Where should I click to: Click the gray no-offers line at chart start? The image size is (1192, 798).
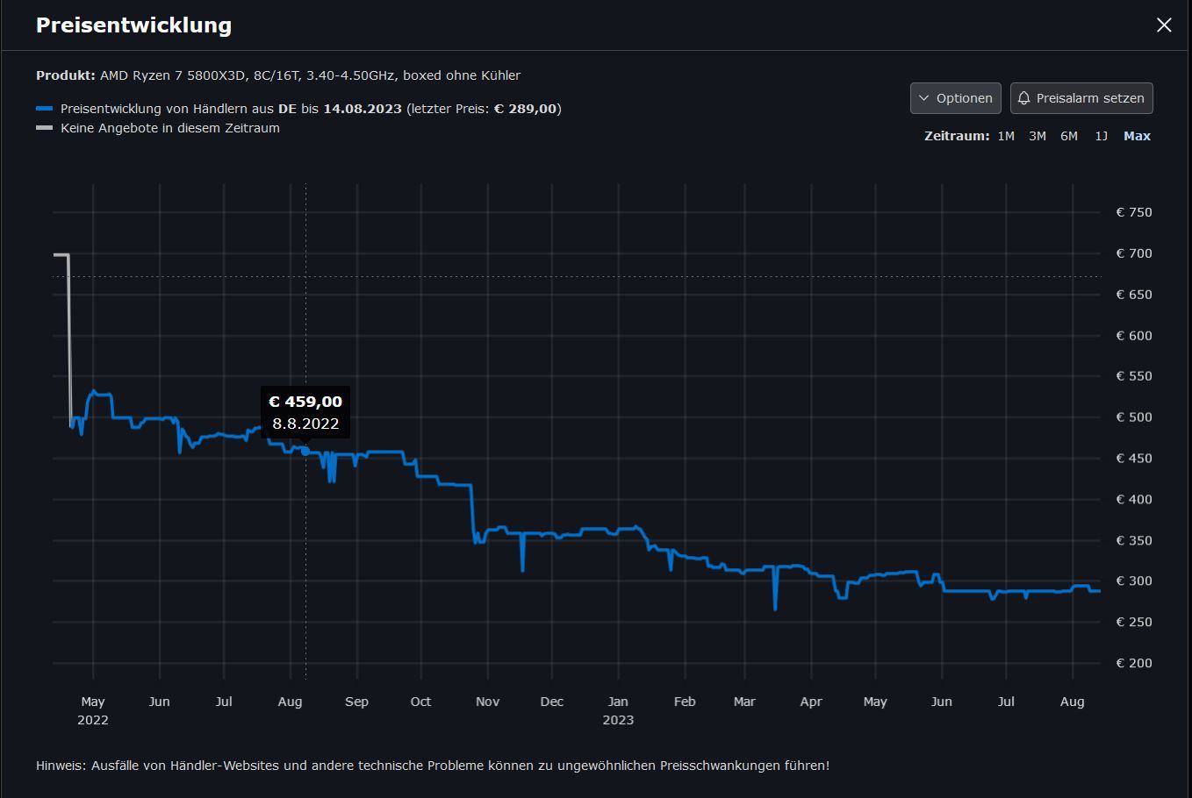pos(61,255)
